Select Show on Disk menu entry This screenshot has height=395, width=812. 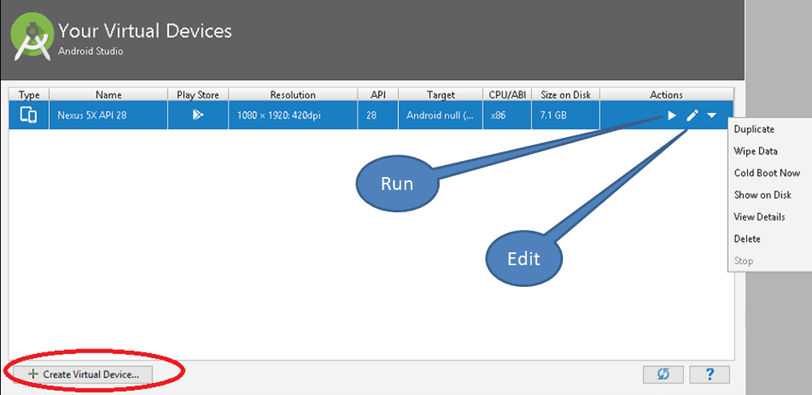click(x=762, y=195)
